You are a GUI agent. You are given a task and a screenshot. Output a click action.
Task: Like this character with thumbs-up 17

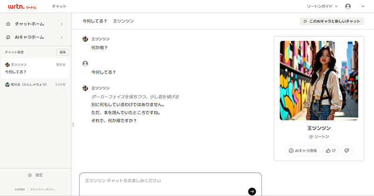tap(331, 151)
